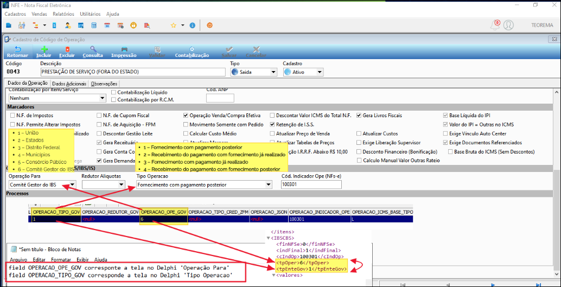Click Impressão printer button

click(x=124, y=52)
